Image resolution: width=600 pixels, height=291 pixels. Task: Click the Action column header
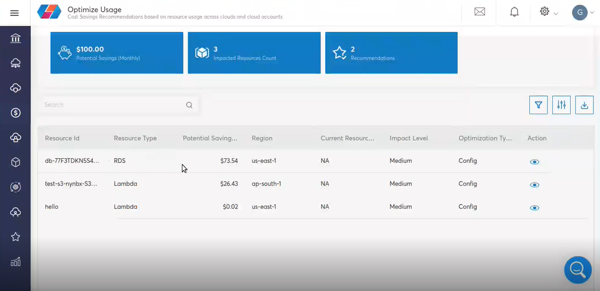[537, 138]
